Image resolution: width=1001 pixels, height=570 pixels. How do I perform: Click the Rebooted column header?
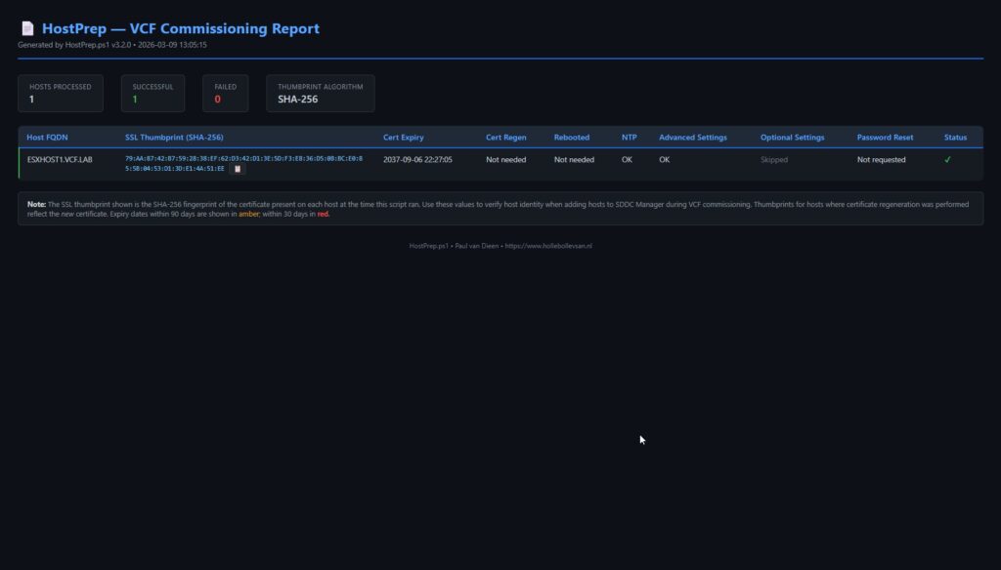(x=572, y=138)
